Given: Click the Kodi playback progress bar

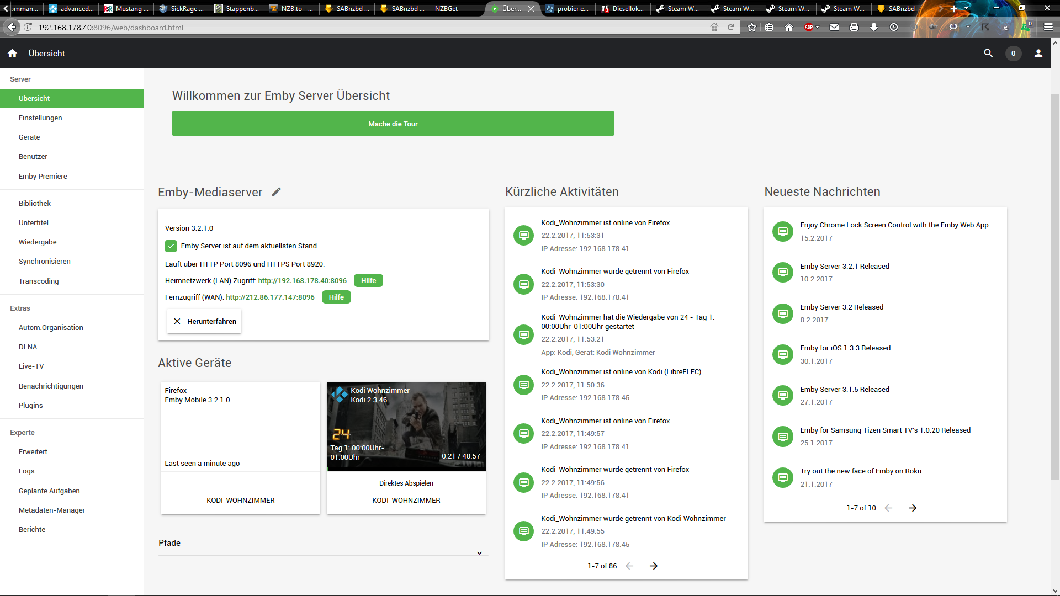Looking at the screenshot, I should (x=406, y=470).
